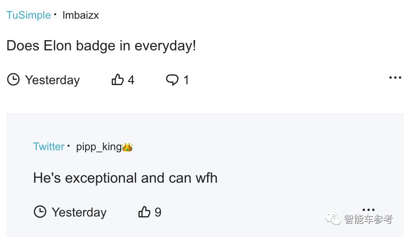Like the post by lmbaizx with thumbs-up icon
406x237 pixels.
pyautogui.click(x=118, y=80)
